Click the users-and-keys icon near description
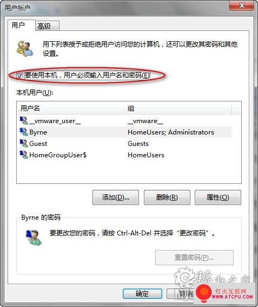258x307 pixels. [24, 49]
